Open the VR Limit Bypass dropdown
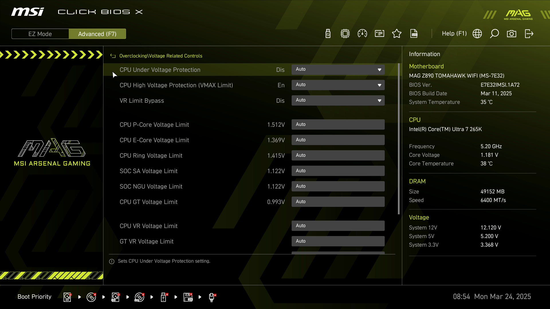Screen dimensions: 550x309 (338, 100)
